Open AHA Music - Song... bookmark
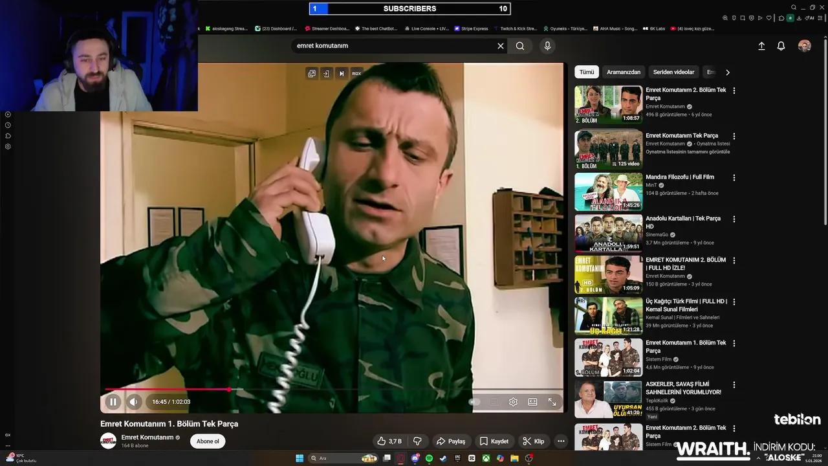Viewport: 828px width, 466px height. pyautogui.click(x=615, y=28)
